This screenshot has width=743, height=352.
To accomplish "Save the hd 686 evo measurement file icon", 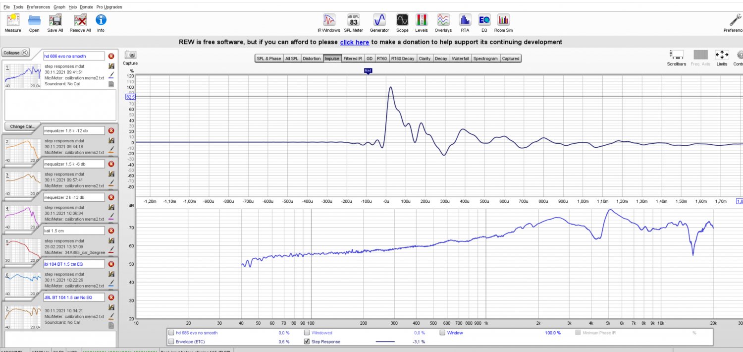I will coord(111,66).
